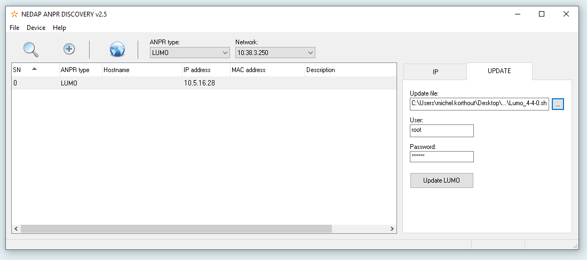
Task: Open the File menu
Action: click(x=14, y=28)
